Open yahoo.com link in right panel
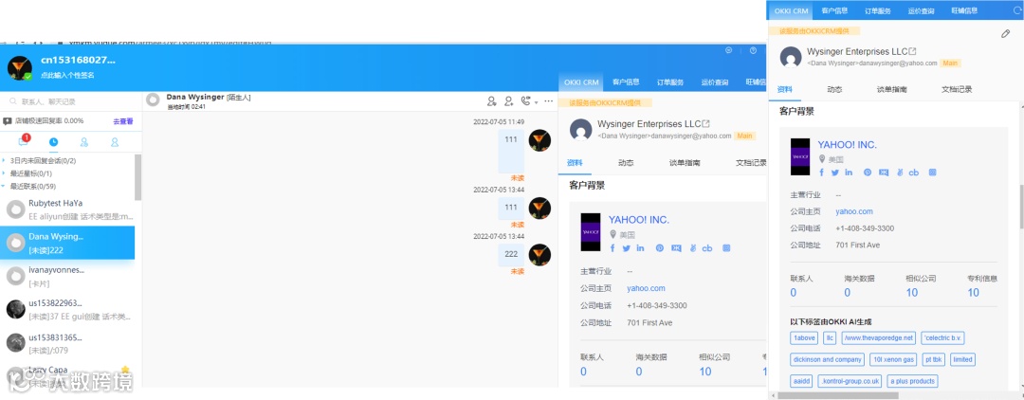 [x=854, y=211]
